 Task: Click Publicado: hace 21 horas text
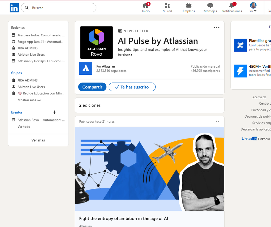point(97,122)
